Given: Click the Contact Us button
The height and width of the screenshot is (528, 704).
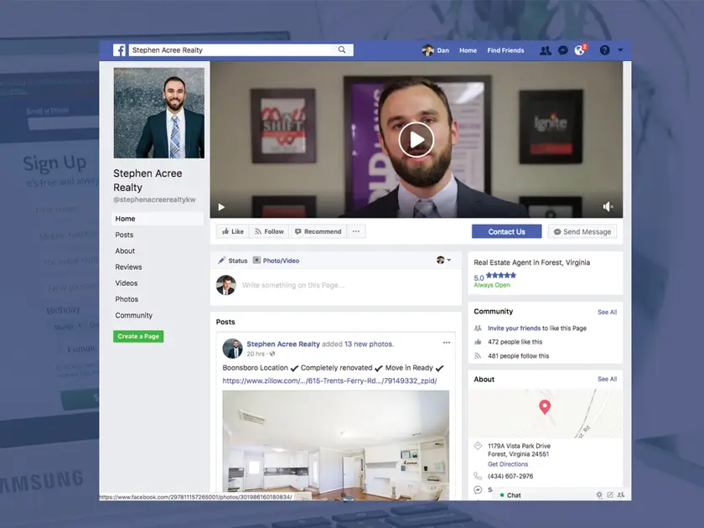Looking at the screenshot, I should pos(506,231).
